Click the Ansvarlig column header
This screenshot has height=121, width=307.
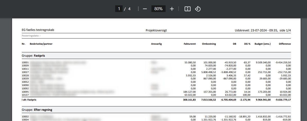click(156, 44)
